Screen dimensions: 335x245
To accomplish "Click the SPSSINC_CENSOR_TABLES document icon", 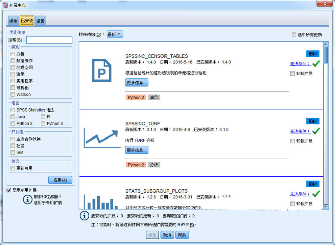I will tap(102, 71).
